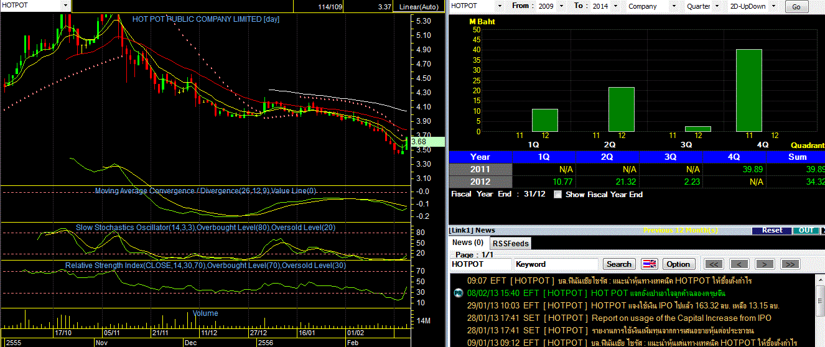This screenshot has width=825, height=347.
Task: Open the financial panel HOTPOT symbol dropdown
Action: pyautogui.click(x=501, y=6)
